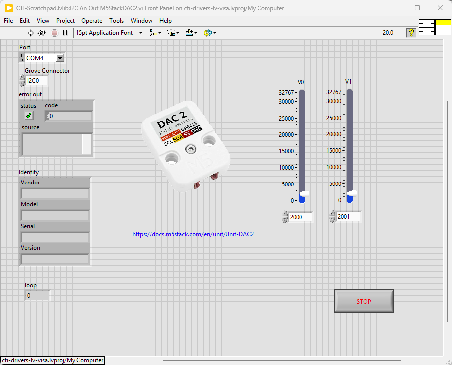Show Context Help with the question mark icon

coord(411,33)
